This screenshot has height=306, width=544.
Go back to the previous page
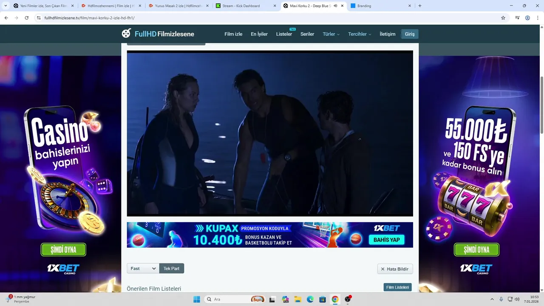[6, 18]
